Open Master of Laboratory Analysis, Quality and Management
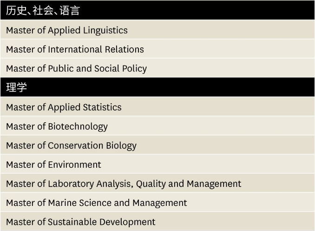 point(124,184)
